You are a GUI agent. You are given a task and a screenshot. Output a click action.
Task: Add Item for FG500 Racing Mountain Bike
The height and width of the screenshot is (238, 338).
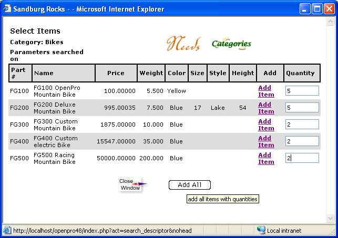point(266,158)
